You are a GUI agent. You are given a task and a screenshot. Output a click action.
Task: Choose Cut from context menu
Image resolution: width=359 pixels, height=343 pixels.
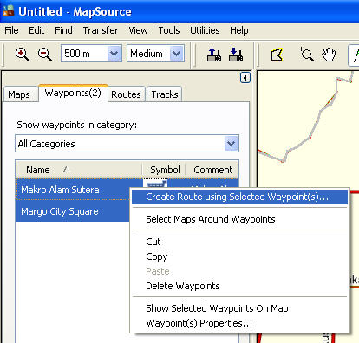239,242
